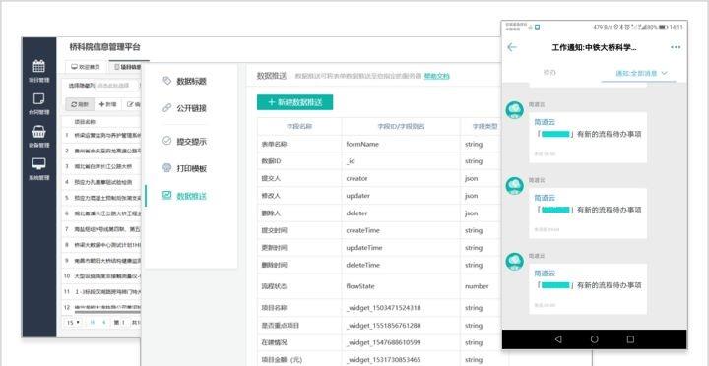
Task: Click 桥科院信息管理平台 platform title
Action: click(x=105, y=47)
